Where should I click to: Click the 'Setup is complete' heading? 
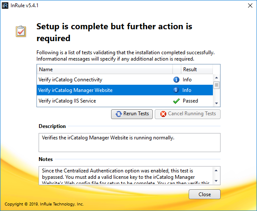114,32
